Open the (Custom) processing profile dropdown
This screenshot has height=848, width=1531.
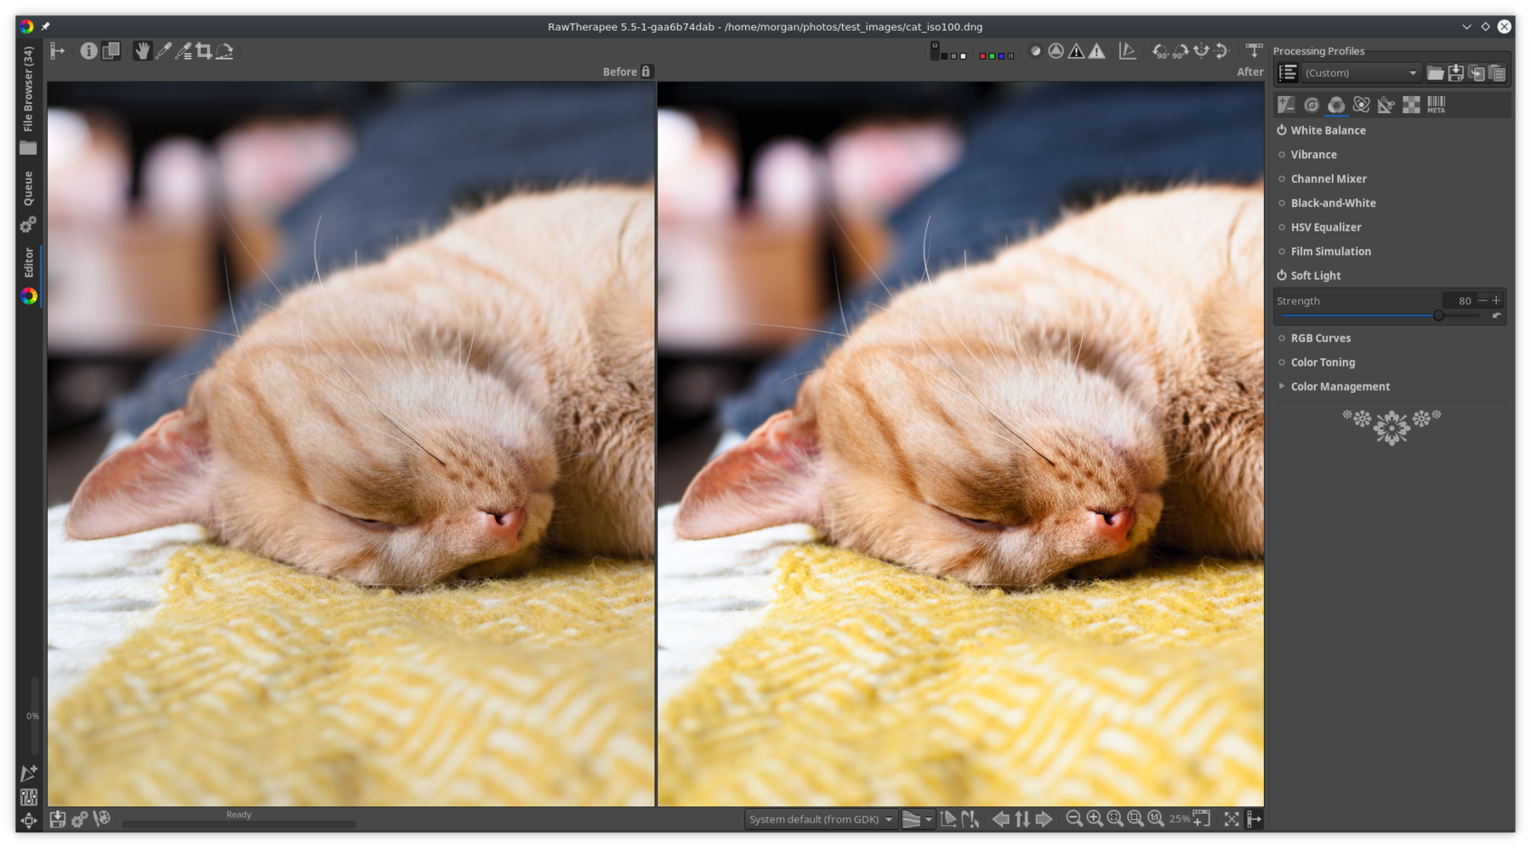pyautogui.click(x=1361, y=73)
